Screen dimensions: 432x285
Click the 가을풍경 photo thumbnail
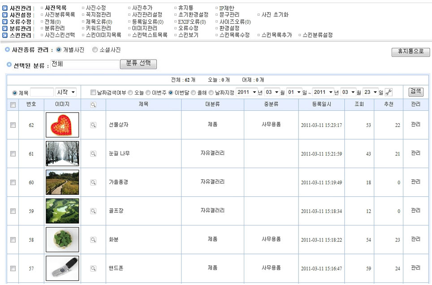[x=62, y=182]
